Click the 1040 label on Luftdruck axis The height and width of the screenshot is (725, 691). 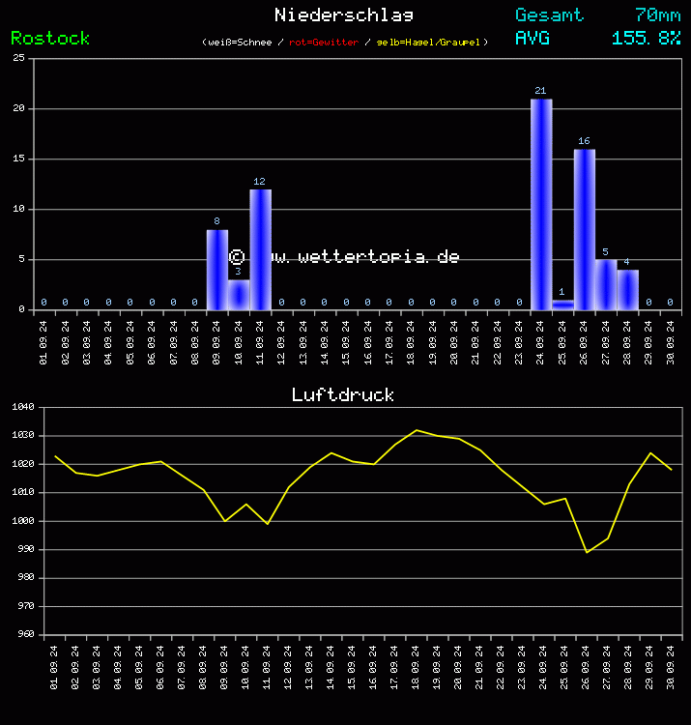(22, 408)
